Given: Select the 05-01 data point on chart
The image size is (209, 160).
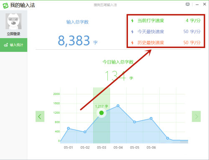Looking at the screenshot, I should coord(68,128).
